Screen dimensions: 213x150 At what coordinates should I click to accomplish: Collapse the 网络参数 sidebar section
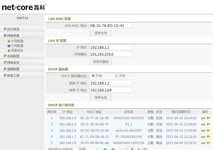coord(13,36)
